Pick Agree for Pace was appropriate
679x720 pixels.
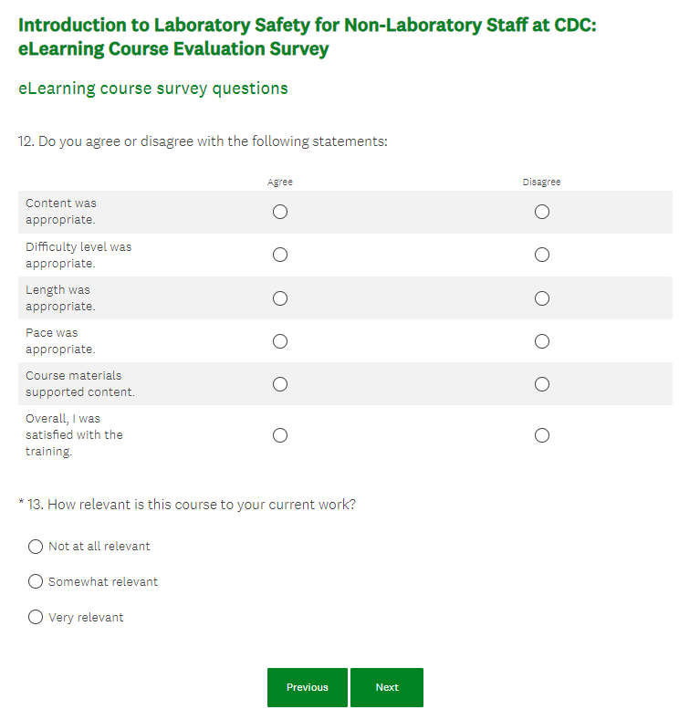(x=280, y=341)
